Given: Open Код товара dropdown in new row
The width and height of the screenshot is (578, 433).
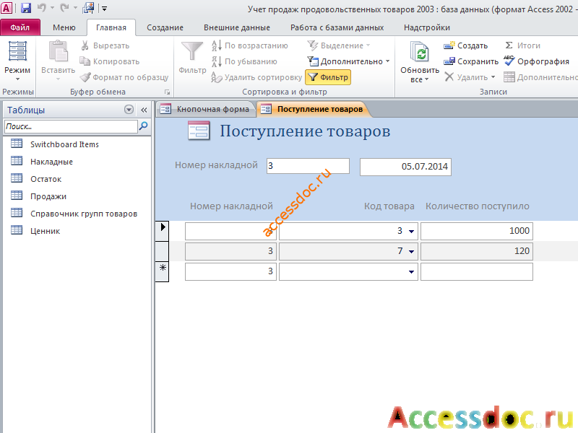Looking at the screenshot, I should click(411, 272).
